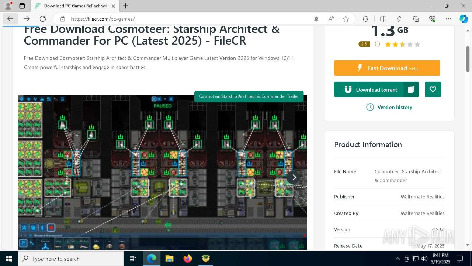The height and width of the screenshot is (266, 472).
Task: Open the Cosmoteer gameplay screenshot
Action: pyautogui.click(x=163, y=173)
